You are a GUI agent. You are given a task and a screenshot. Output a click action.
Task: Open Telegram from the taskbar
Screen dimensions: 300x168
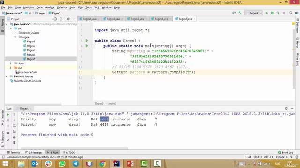coord(75,164)
